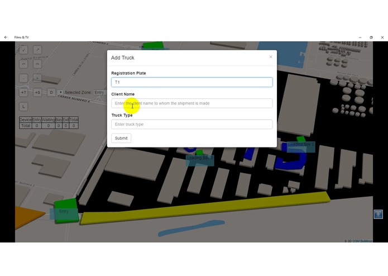The image size is (388, 276).
Task: Click the Registration Plate field containing T1
Action: coord(192,82)
